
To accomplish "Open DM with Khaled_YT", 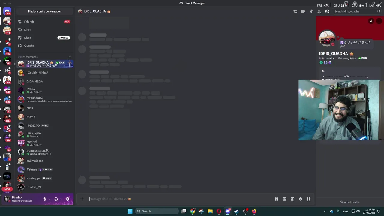I will 44,187.
